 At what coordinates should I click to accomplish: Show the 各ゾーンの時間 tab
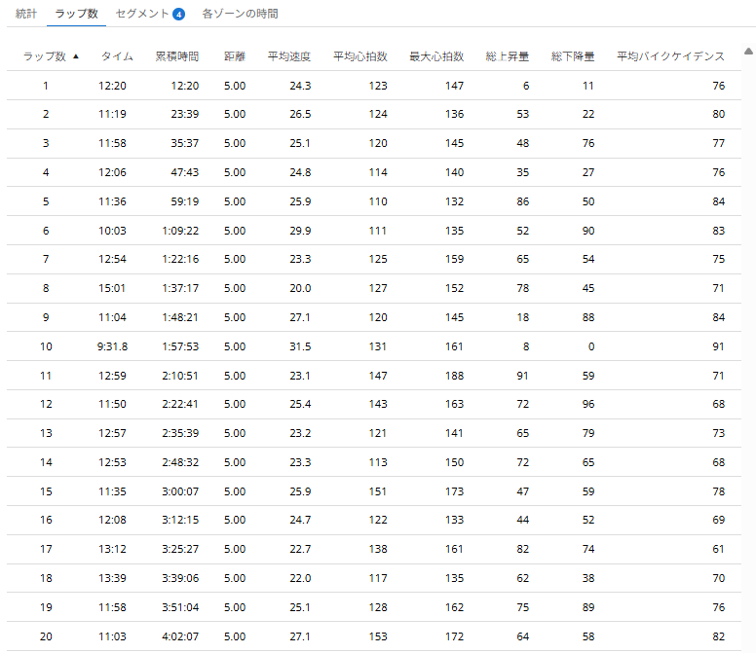point(240,15)
